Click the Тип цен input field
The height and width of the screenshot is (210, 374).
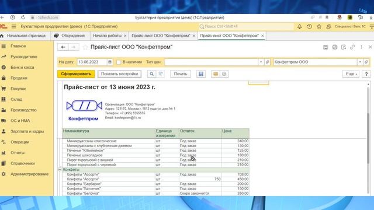211,62
